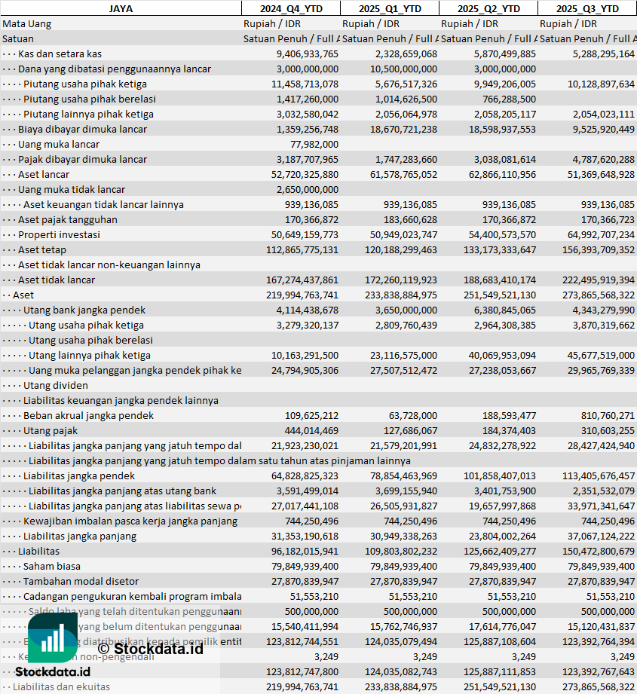Image resolution: width=637 pixels, height=694 pixels.
Task: Select Utang usaha pihak ketiga label
Action: [x=87, y=325]
